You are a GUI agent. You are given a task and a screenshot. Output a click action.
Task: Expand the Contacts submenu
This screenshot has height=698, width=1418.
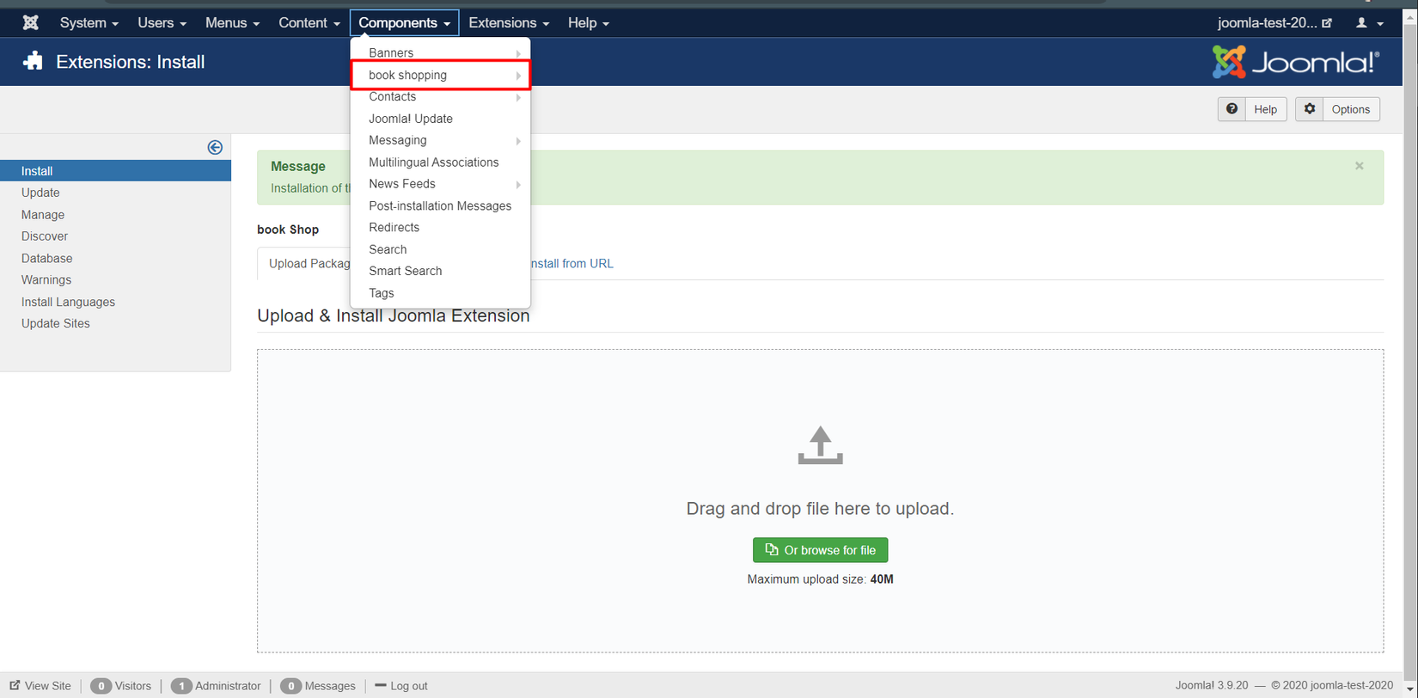[440, 97]
